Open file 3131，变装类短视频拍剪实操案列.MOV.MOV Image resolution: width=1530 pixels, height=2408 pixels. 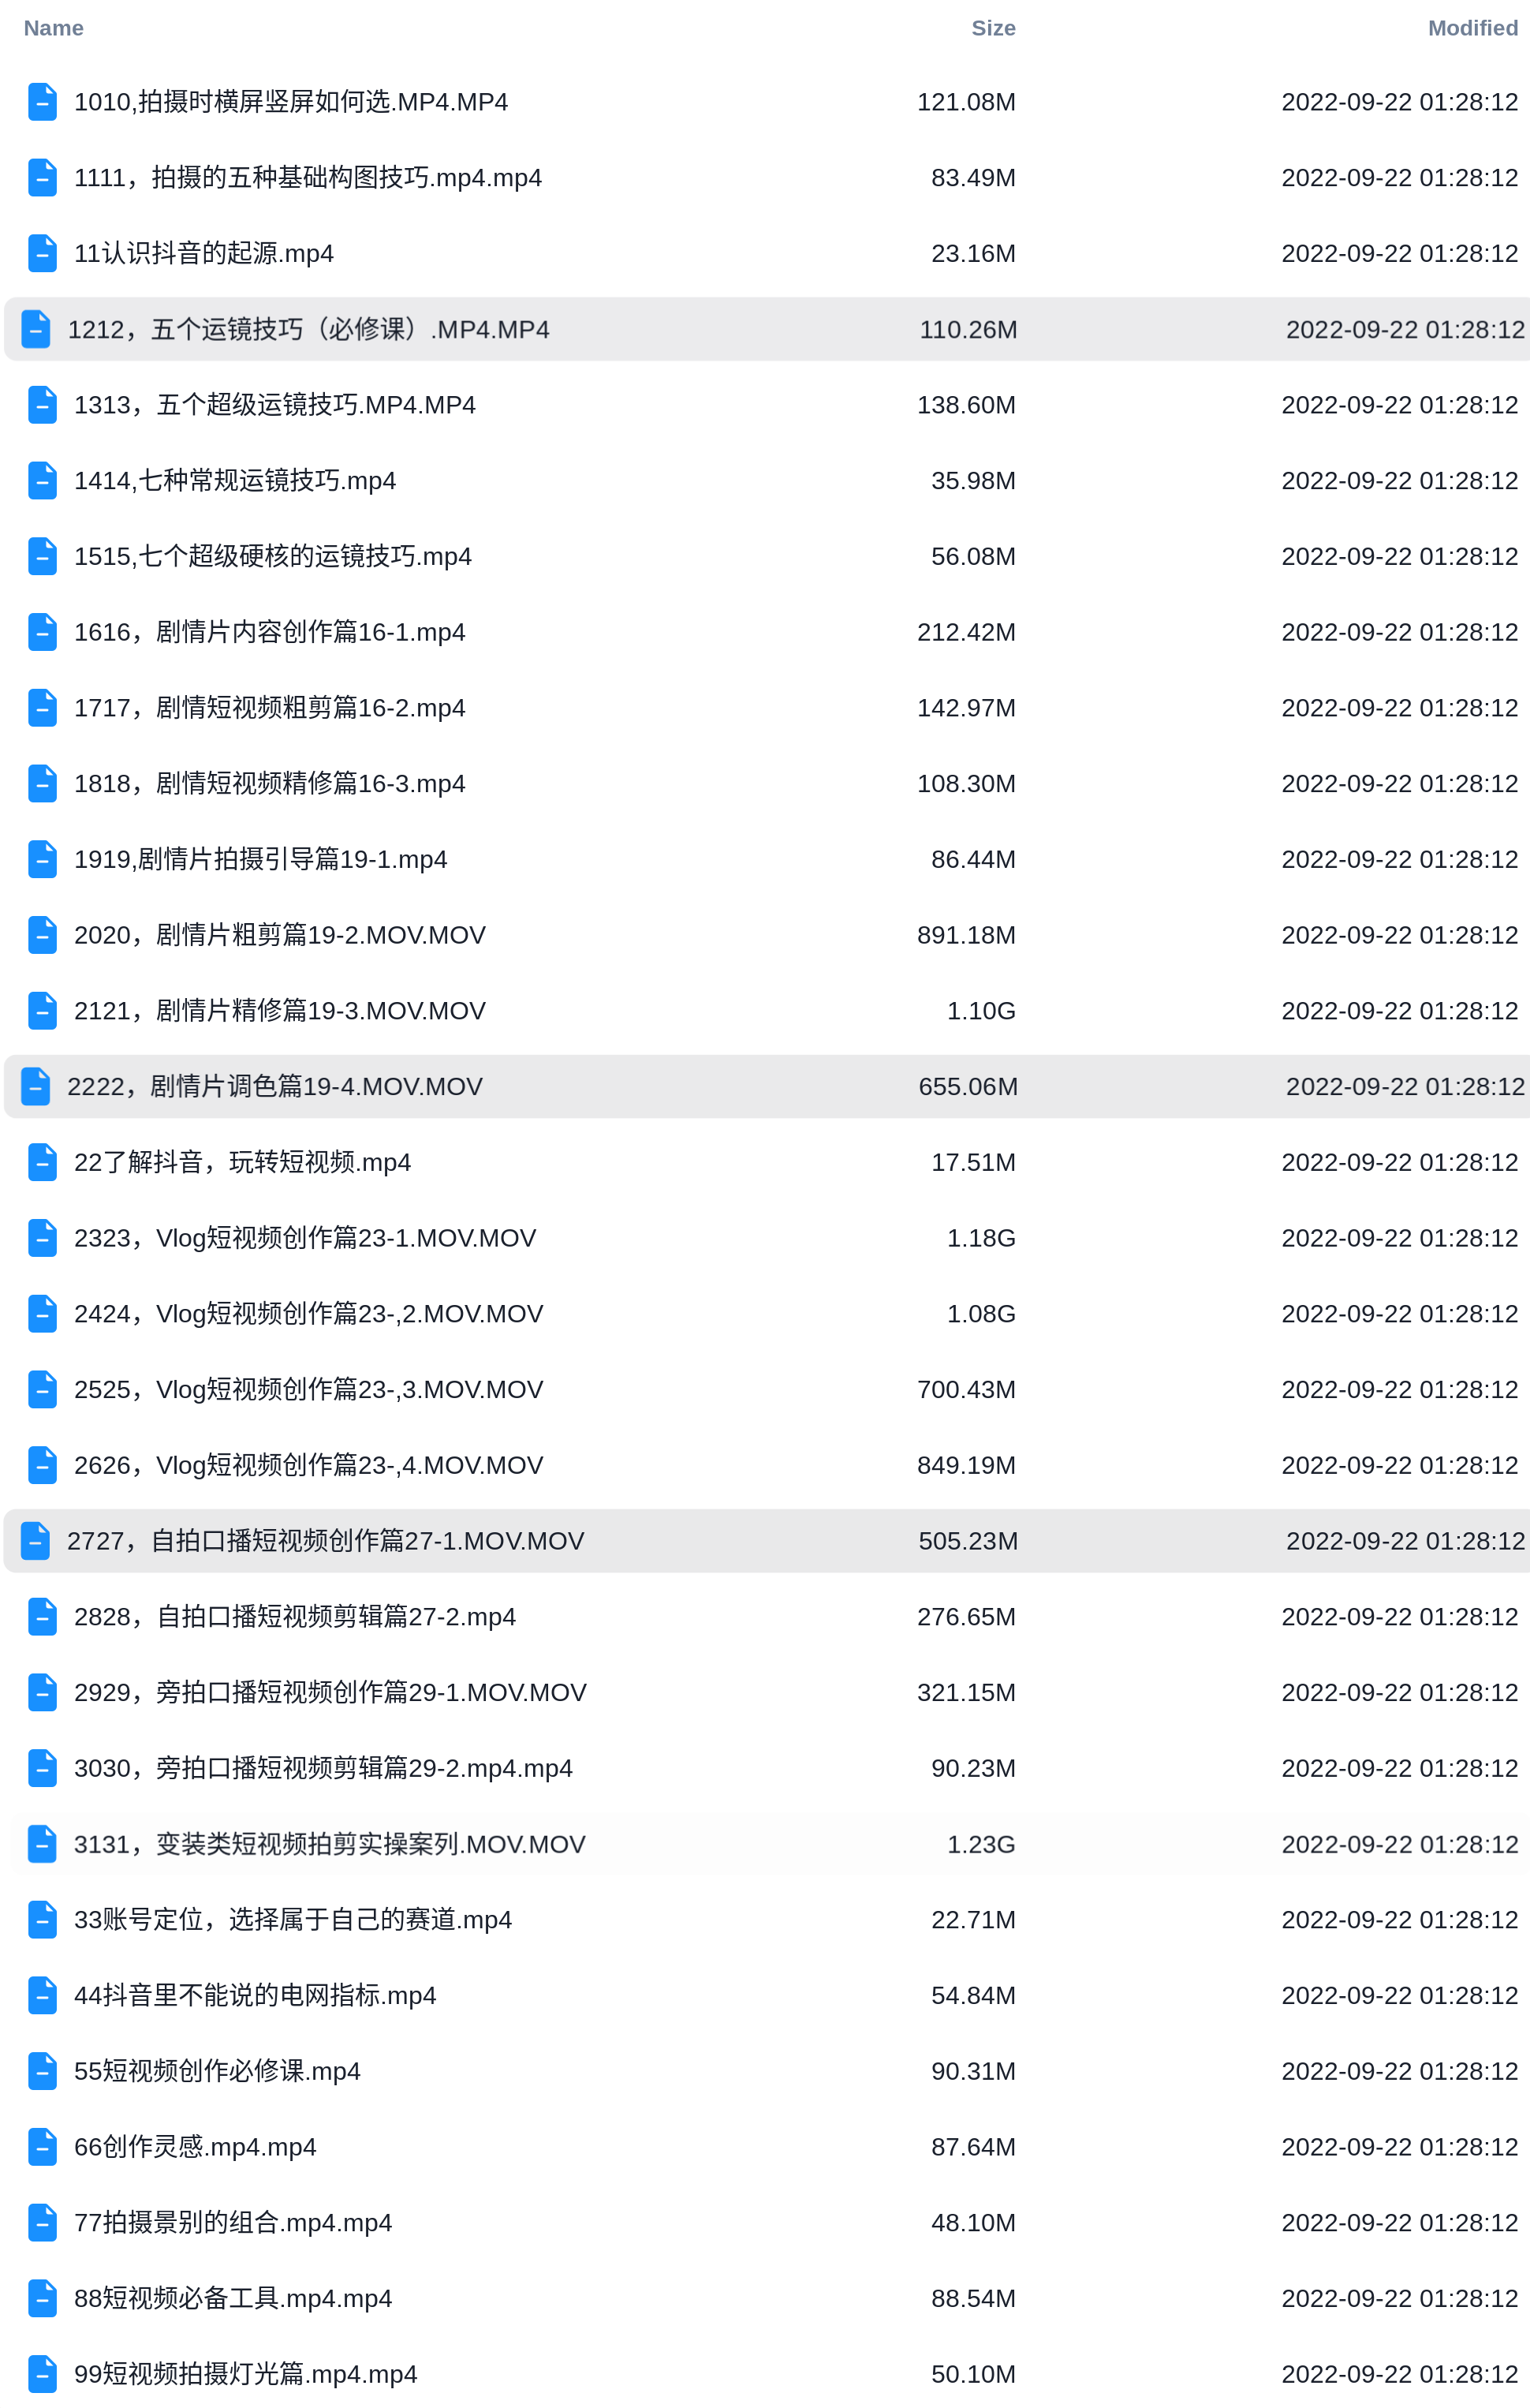tap(330, 1844)
